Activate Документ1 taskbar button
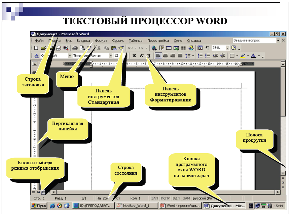Image resolution: width=291 pixels, height=214 pixels. 224,206
